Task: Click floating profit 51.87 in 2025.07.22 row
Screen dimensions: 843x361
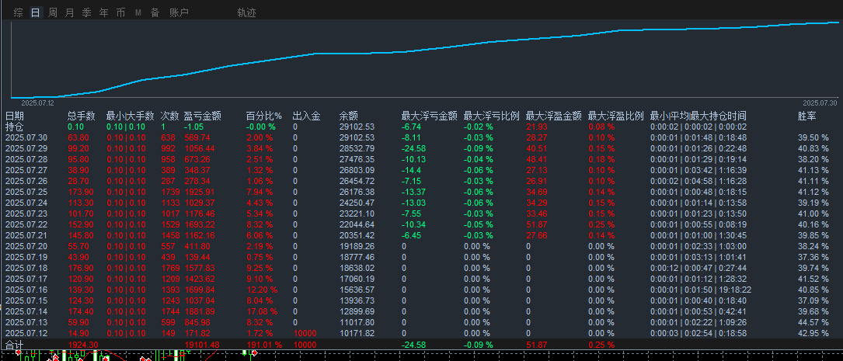Action: click(537, 224)
